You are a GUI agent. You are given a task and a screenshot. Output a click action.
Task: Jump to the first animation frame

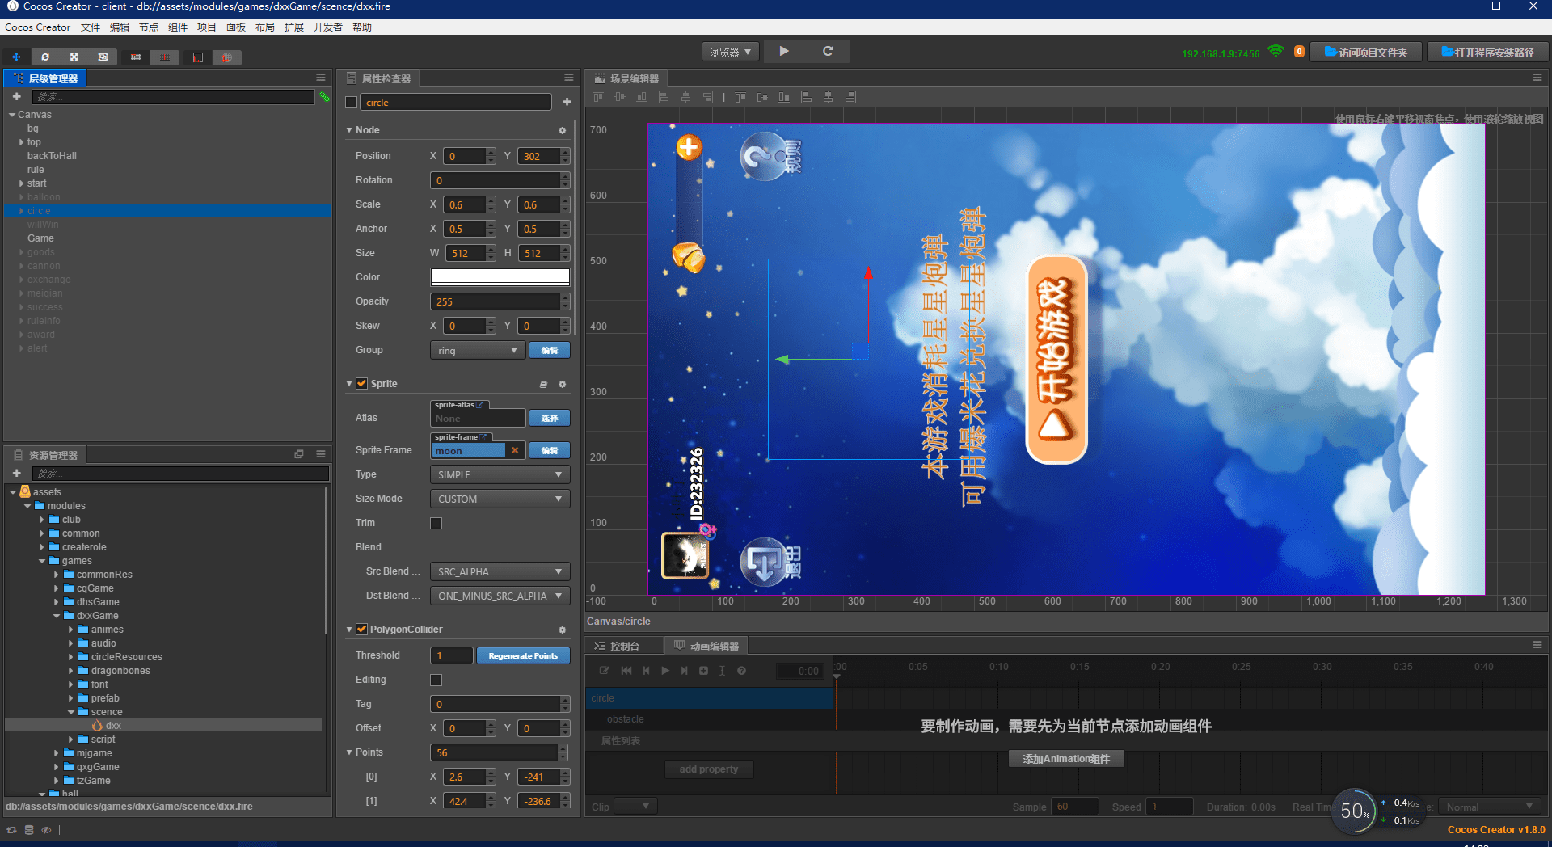tap(626, 671)
